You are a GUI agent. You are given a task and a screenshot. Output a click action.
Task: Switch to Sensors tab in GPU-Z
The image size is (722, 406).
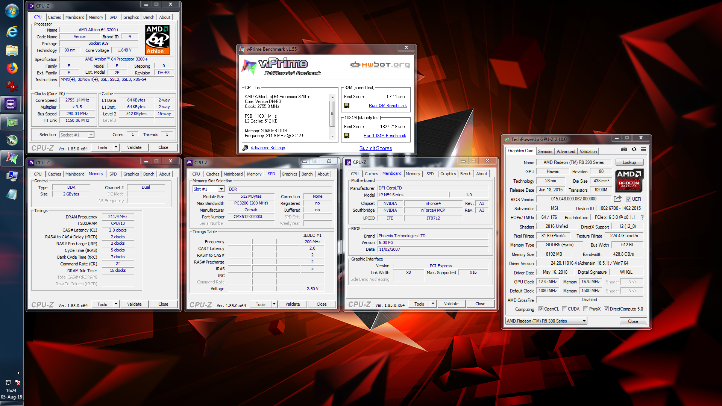point(545,151)
